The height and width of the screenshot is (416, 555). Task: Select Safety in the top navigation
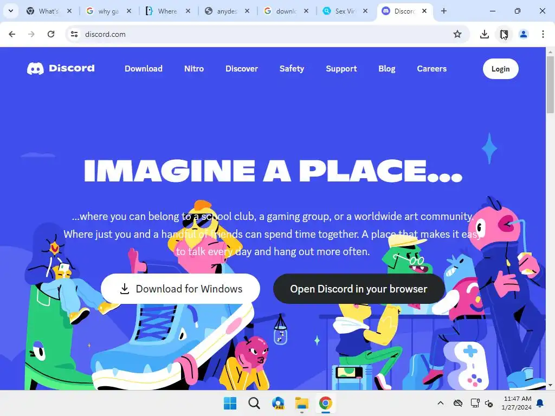[x=292, y=69]
